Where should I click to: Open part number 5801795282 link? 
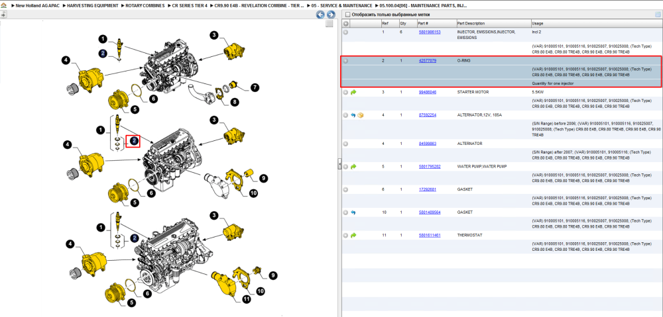point(429,167)
